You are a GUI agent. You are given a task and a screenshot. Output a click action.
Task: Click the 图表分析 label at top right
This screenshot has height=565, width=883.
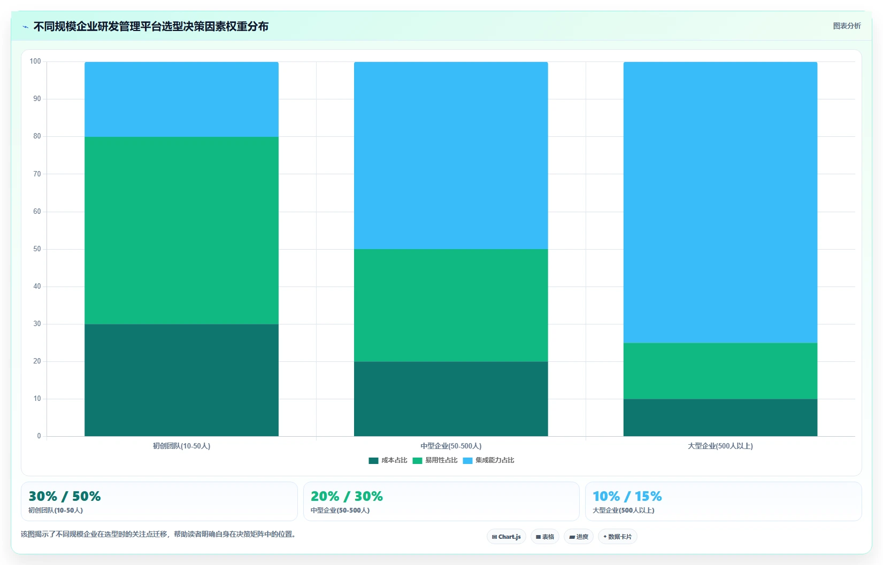click(x=847, y=26)
